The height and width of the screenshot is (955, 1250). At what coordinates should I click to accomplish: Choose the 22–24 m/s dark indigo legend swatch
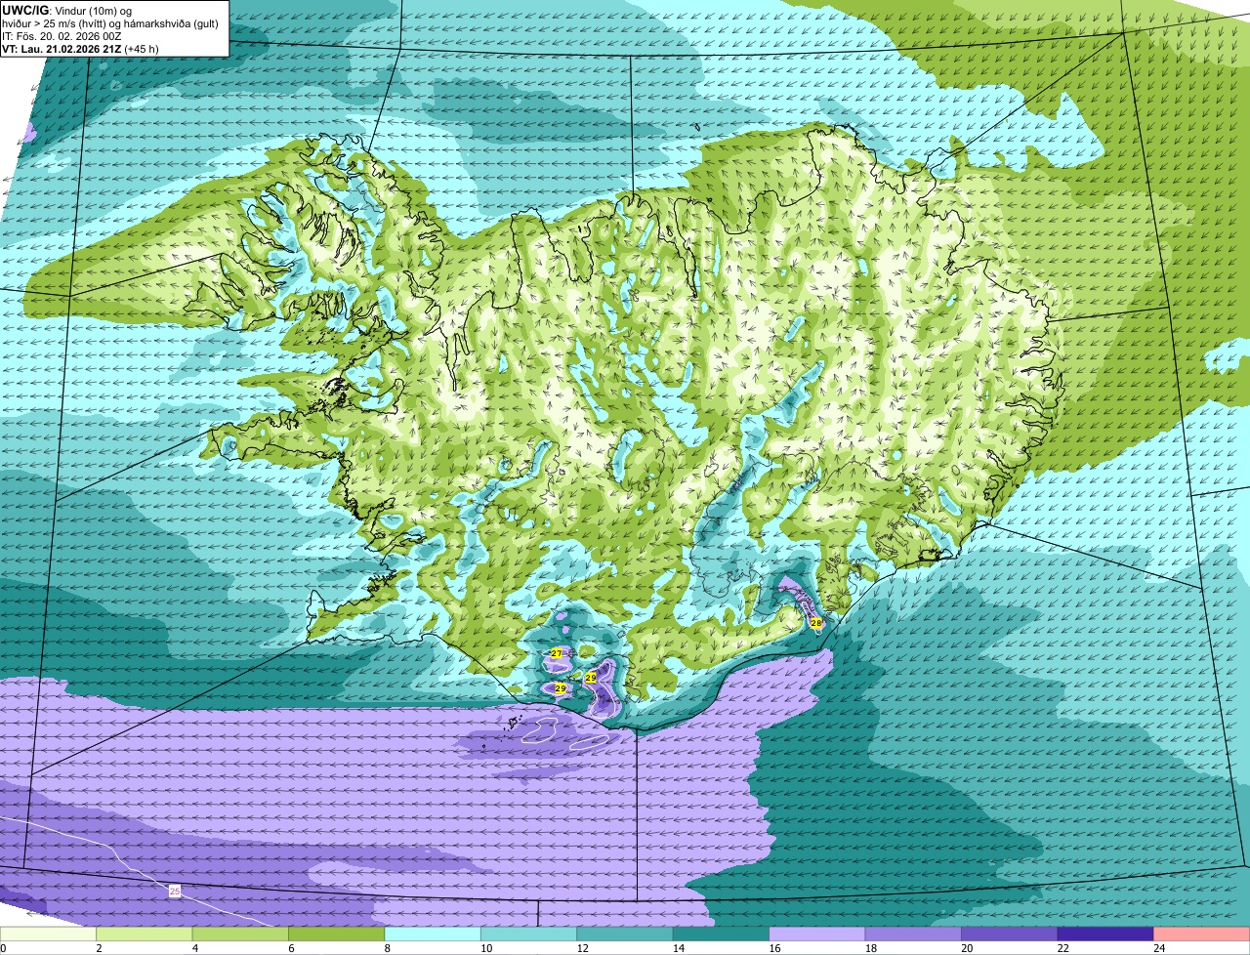(1105, 934)
